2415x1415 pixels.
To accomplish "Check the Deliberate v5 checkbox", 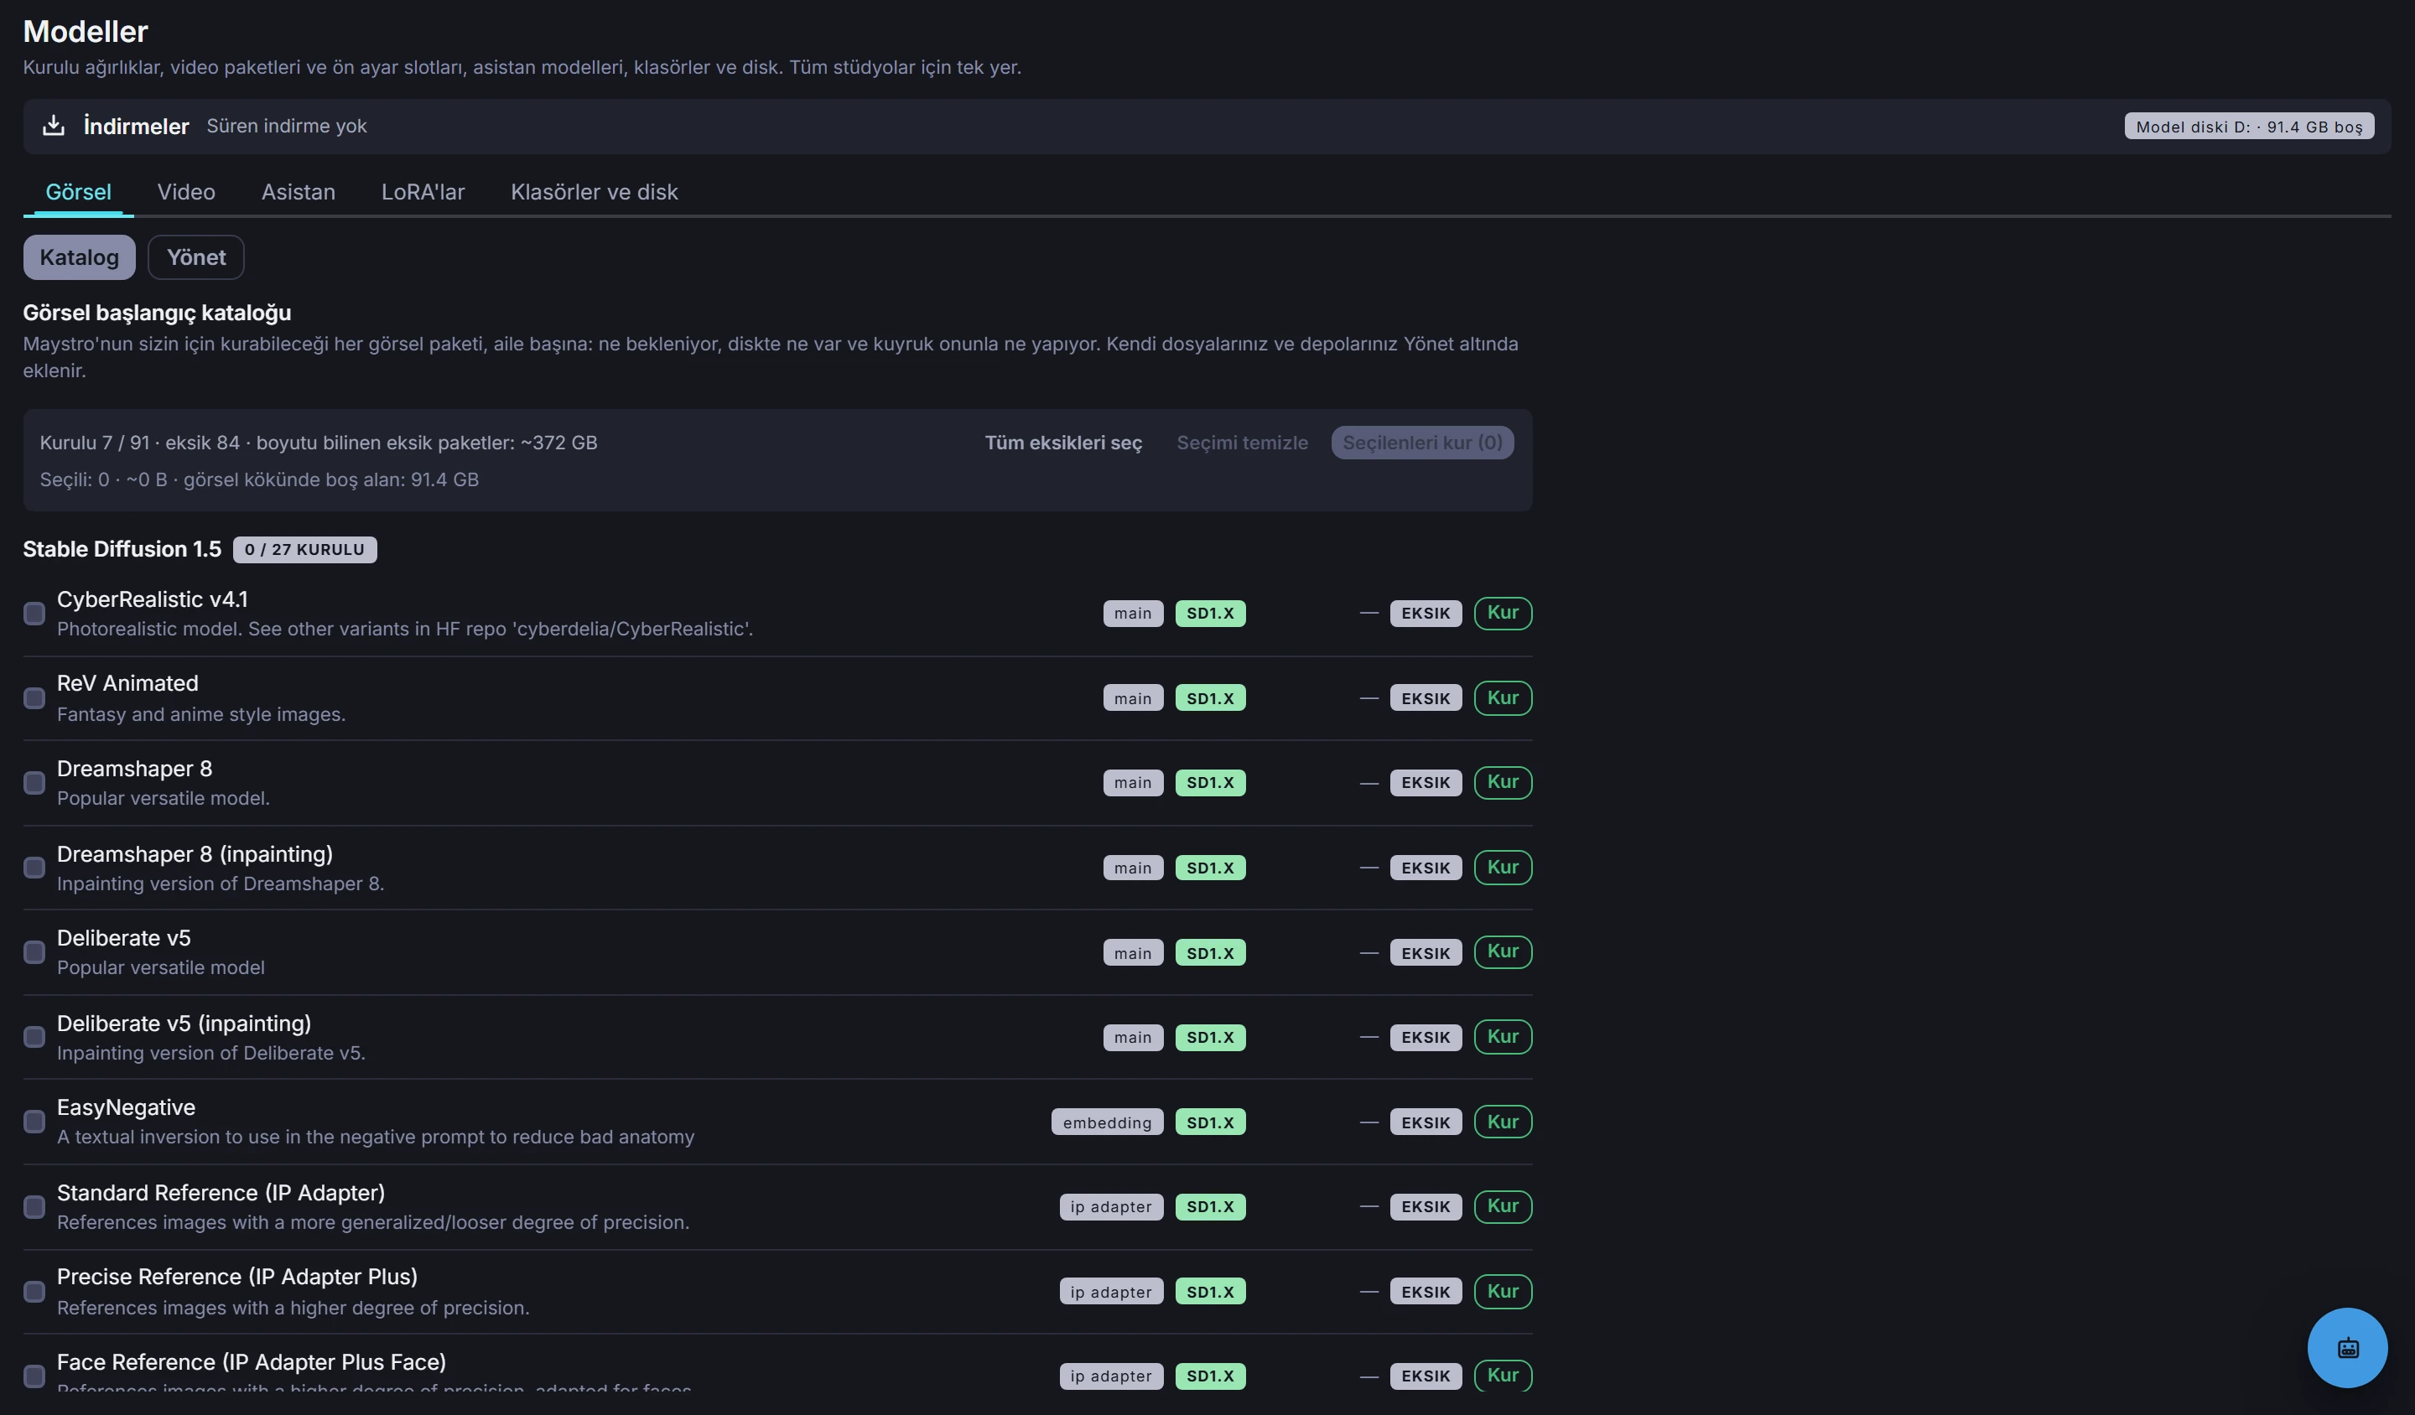I will click(x=34, y=952).
